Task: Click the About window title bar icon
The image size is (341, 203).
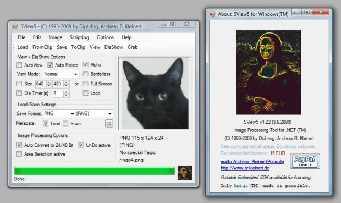Action: (212, 14)
